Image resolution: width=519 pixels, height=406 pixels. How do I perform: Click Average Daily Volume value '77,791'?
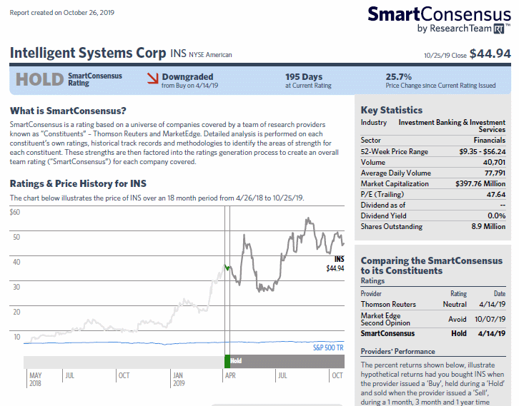(495, 173)
